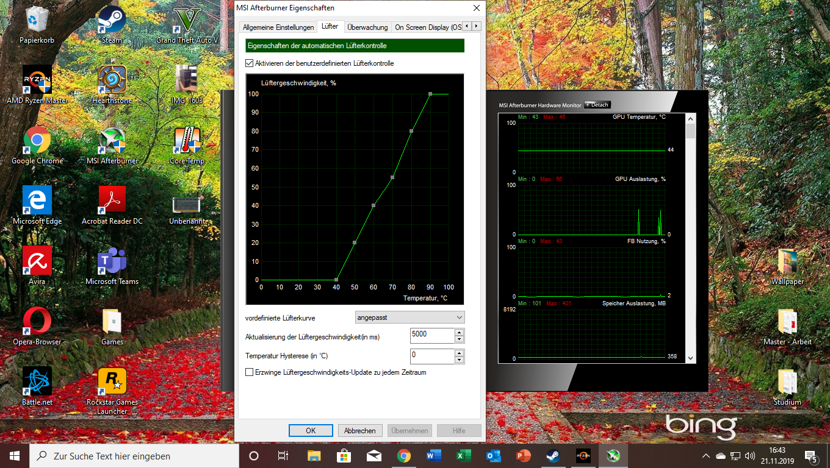Cancel with the Abbrechen button
Viewport: 830px width, 468px height.
360,430
